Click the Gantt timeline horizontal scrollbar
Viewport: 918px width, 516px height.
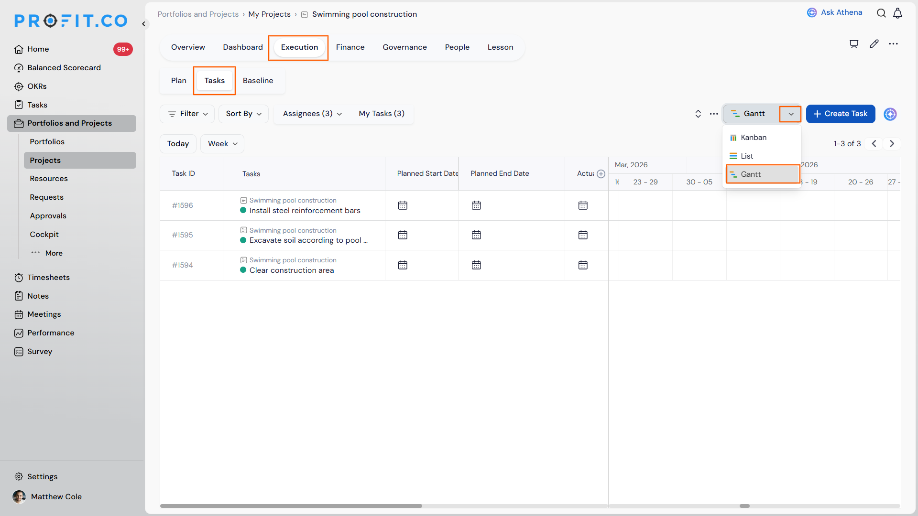tap(744, 506)
